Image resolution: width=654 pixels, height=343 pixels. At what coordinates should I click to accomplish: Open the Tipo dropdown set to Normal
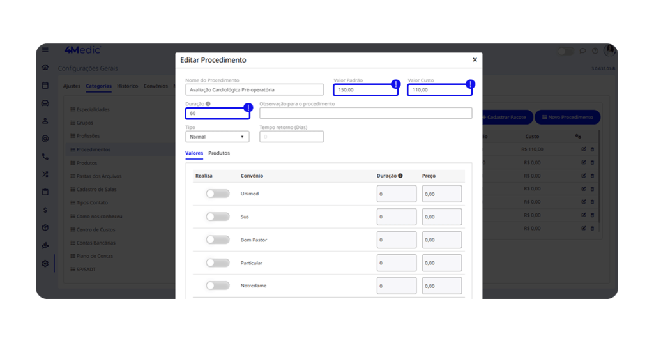pos(217,137)
